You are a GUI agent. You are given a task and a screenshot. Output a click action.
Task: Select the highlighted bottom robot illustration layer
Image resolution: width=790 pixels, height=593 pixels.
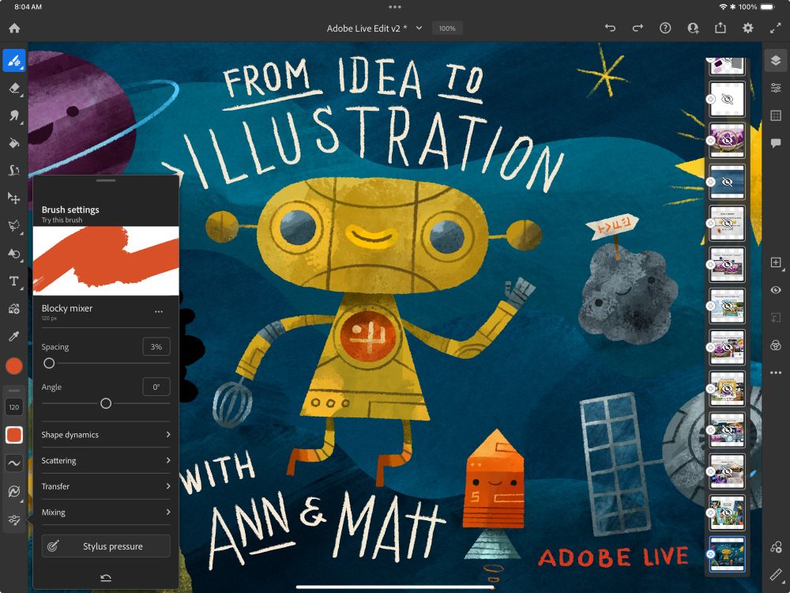pyautogui.click(x=727, y=554)
